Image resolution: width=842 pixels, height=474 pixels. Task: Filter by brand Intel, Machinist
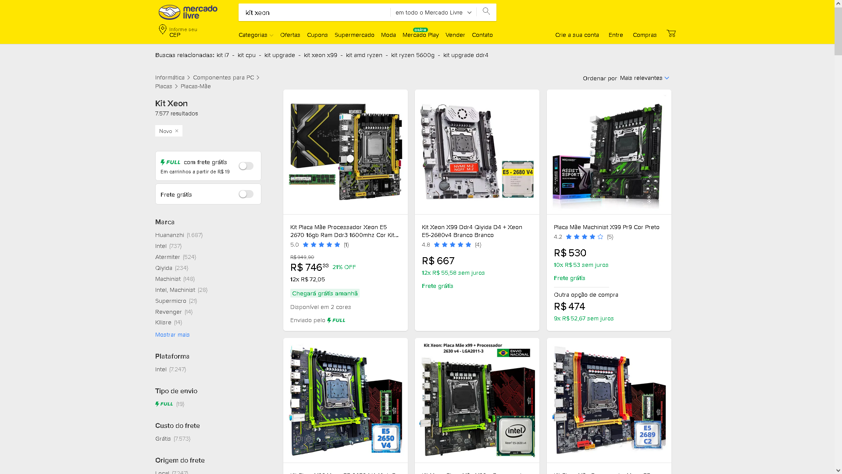(181, 290)
